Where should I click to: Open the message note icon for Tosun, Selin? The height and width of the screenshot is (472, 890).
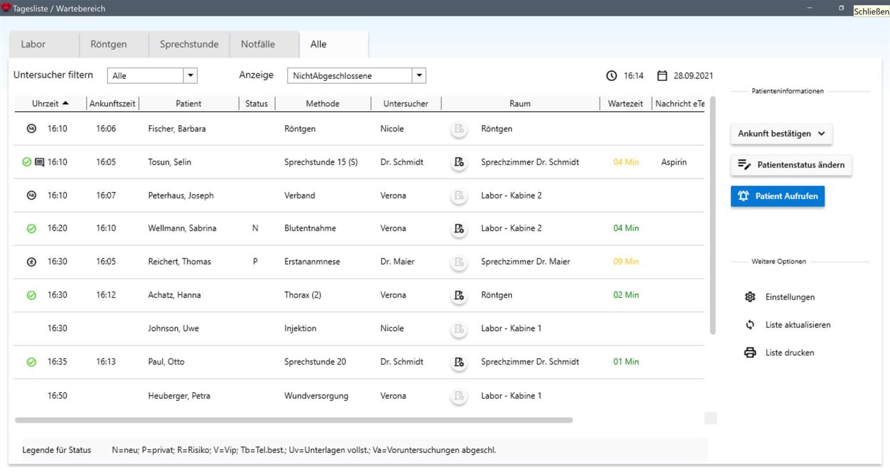click(x=39, y=162)
